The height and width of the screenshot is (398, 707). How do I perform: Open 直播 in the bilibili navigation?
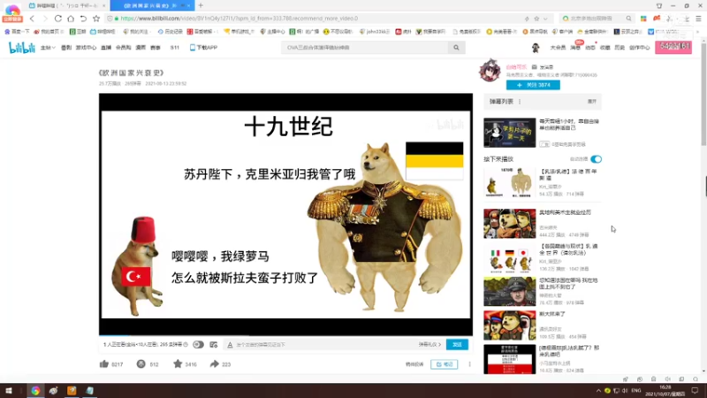pos(106,48)
